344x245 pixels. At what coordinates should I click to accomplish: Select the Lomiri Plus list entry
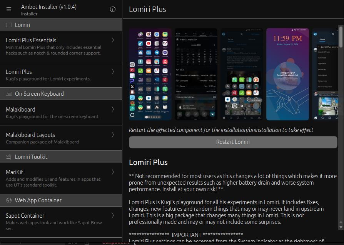tap(61, 75)
